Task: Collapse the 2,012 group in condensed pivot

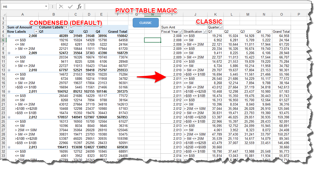Action: pyautogui.click(x=9, y=117)
